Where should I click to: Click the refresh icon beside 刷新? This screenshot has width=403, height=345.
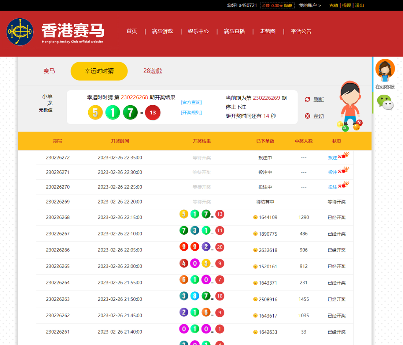(x=307, y=99)
